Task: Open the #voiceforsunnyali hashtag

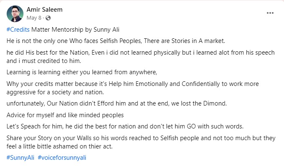Action: [62, 158]
